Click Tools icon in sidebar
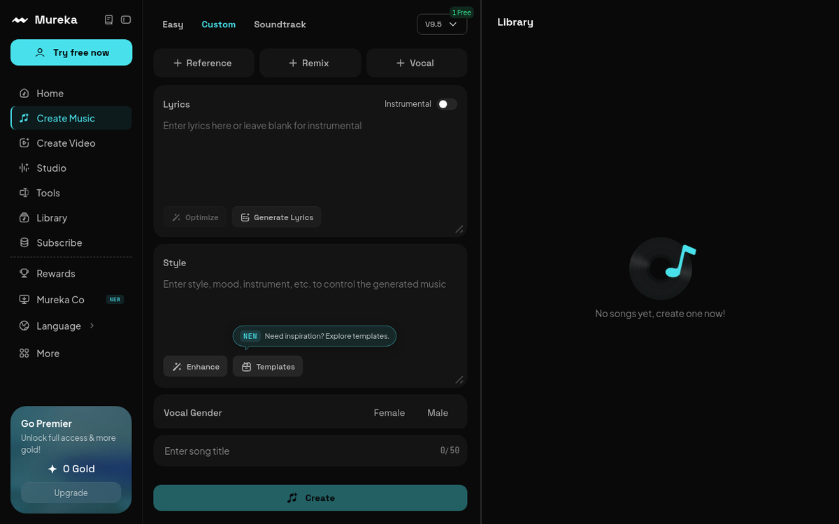The image size is (839, 524). [24, 193]
